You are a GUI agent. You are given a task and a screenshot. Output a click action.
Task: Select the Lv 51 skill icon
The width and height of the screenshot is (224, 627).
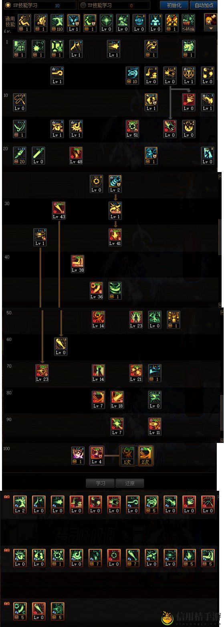click(132, 129)
